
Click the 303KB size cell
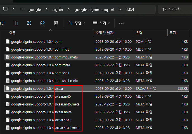click(183, 88)
